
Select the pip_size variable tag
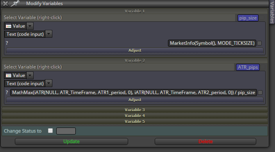click(248, 18)
